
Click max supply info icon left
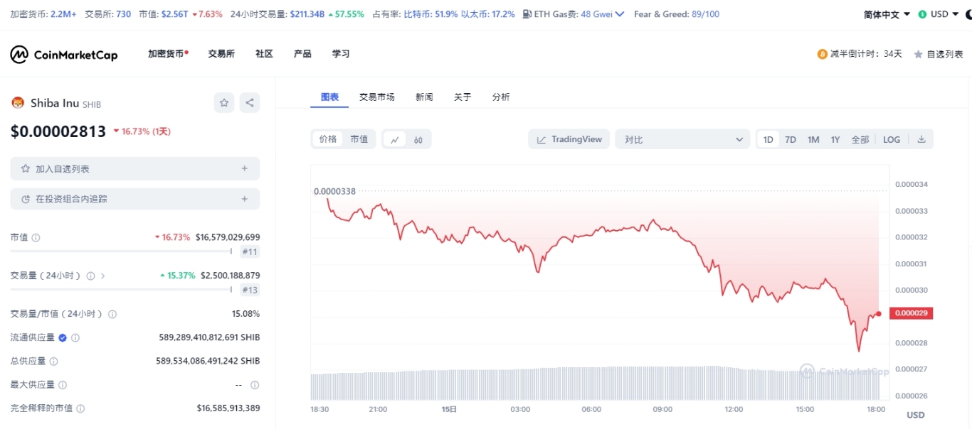63,385
